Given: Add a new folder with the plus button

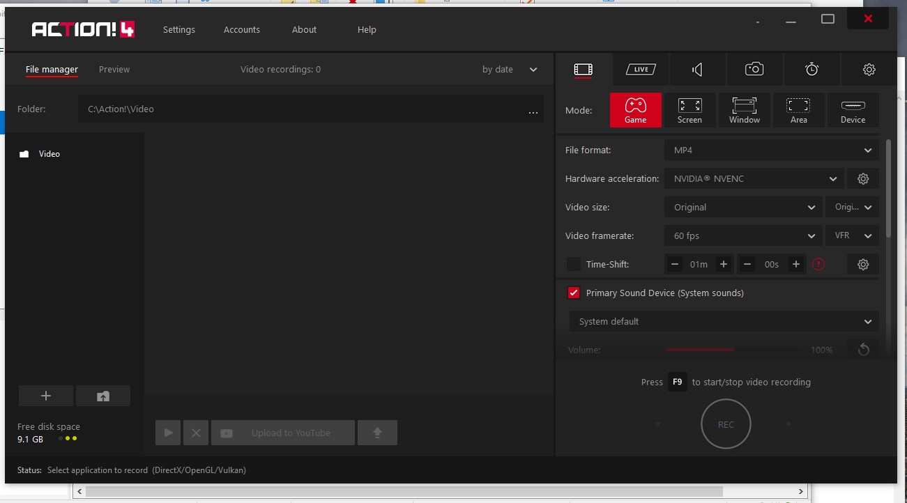Looking at the screenshot, I should [x=46, y=396].
